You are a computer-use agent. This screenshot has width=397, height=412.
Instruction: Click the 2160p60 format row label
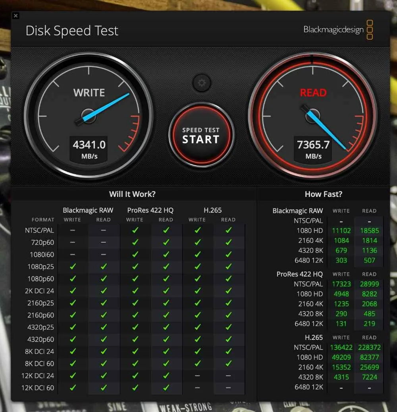coord(40,315)
